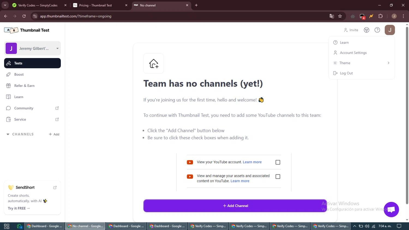409x230 pixels.
Task: Click the page vertical scrollbar
Action: [407, 116]
